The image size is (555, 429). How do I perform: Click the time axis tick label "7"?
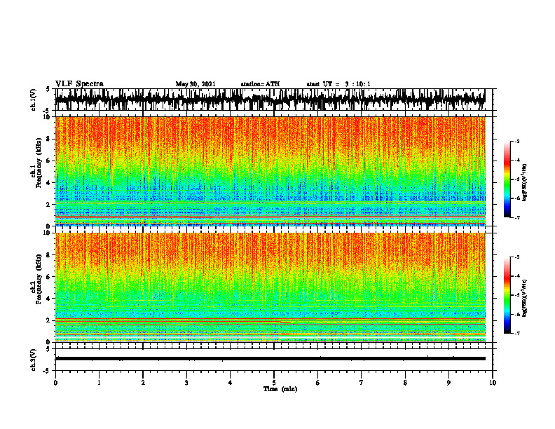(x=362, y=383)
